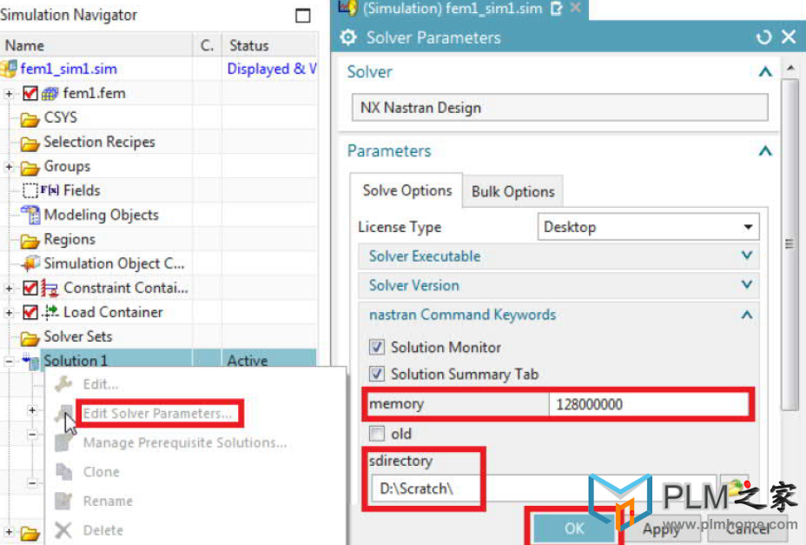The width and height of the screenshot is (806, 545).
Task: Click the sdirectory path field
Action: pyautogui.click(x=544, y=489)
